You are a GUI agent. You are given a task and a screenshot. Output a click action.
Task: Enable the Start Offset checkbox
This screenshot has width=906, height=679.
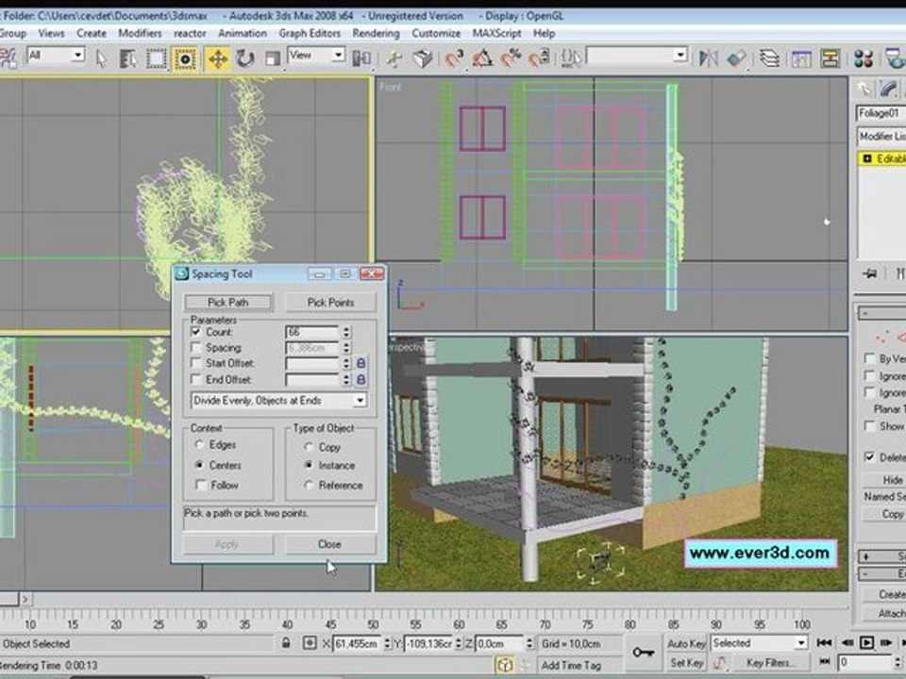pyautogui.click(x=196, y=363)
